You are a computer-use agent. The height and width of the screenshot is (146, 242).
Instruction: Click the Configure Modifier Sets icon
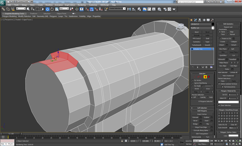(x=211, y=67)
